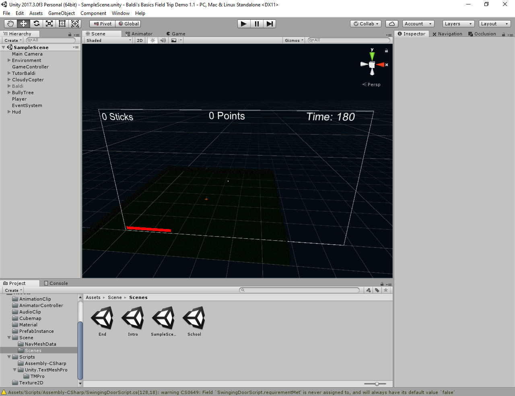Open the Collab panel
This screenshot has width=515, height=396.
[365, 23]
